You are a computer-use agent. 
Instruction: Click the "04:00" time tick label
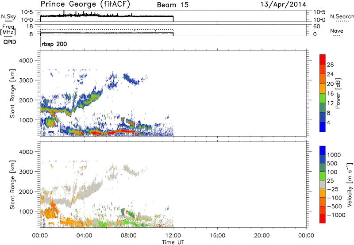point(85,236)
